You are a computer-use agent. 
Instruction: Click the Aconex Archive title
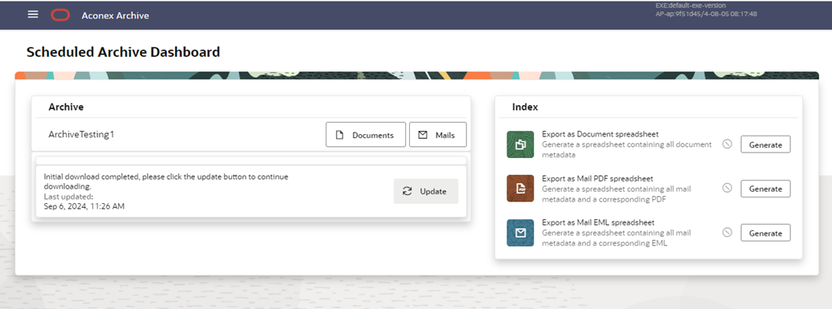point(115,15)
